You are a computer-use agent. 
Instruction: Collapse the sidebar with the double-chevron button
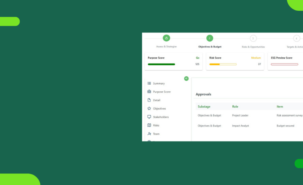[x=186, y=79]
